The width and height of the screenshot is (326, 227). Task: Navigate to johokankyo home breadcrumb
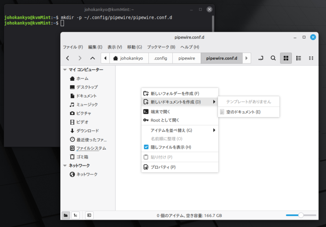point(128,58)
